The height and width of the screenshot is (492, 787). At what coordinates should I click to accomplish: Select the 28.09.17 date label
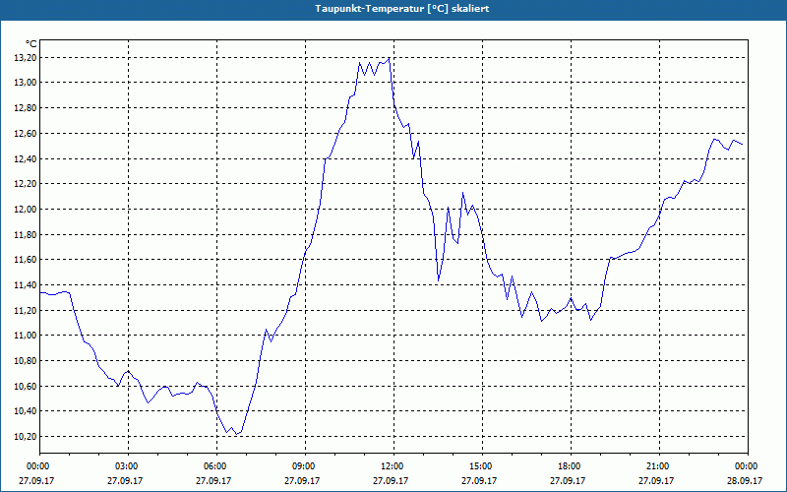point(745,480)
